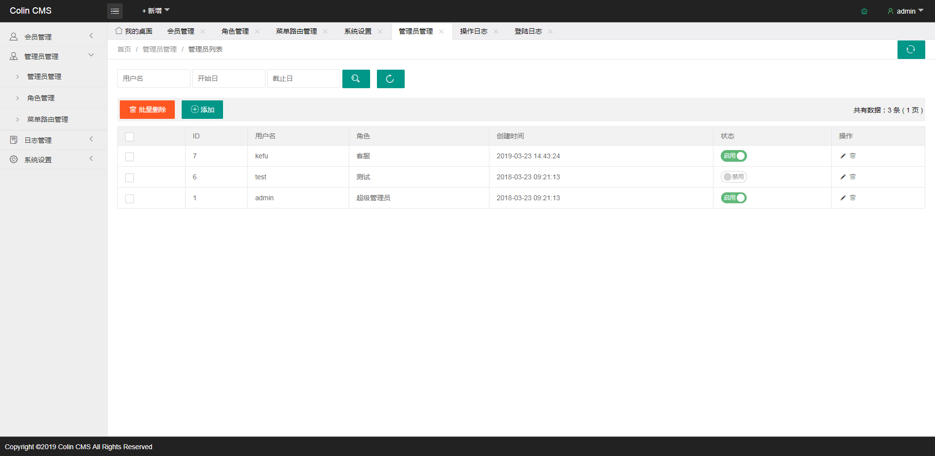Toggle the 禁用 status switch for test
Viewport: 935px width, 456px height.
point(734,177)
